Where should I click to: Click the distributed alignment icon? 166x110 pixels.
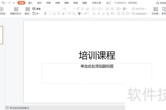pos(112,13)
